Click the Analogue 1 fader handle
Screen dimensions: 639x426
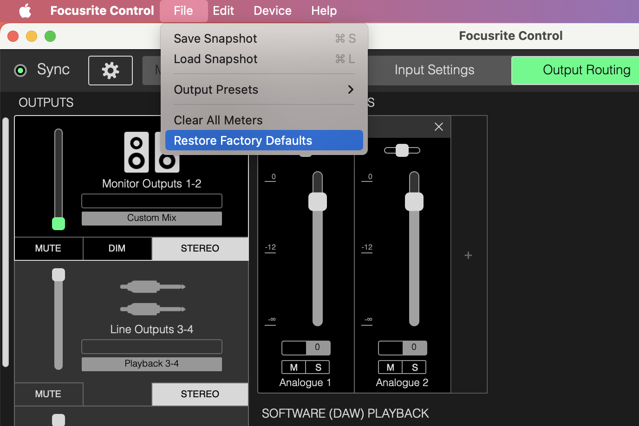point(318,202)
